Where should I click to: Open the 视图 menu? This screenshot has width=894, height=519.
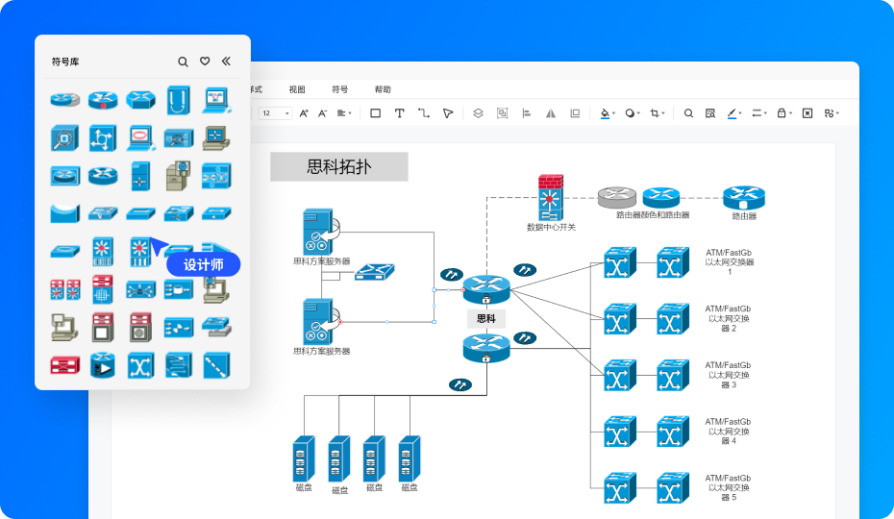[297, 89]
